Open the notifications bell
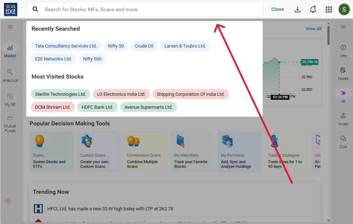This screenshot has width=353, height=224. [313, 9]
